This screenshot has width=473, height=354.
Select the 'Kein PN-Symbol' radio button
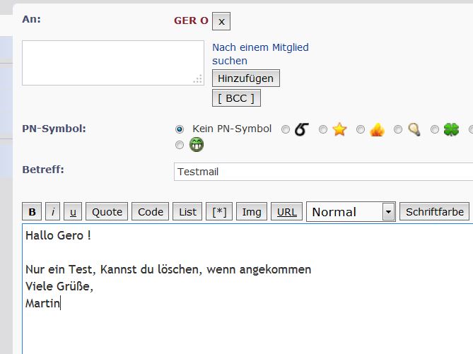click(180, 129)
